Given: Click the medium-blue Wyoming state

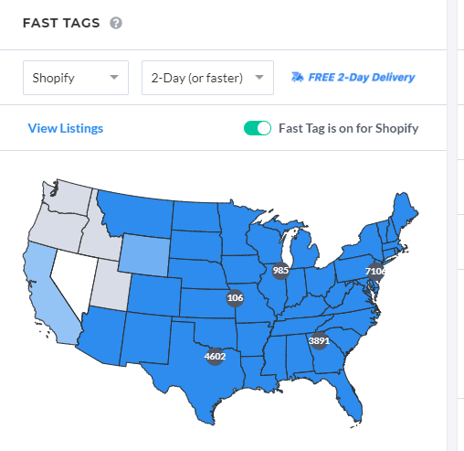Looking at the screenshot, I should click(144, 255).
